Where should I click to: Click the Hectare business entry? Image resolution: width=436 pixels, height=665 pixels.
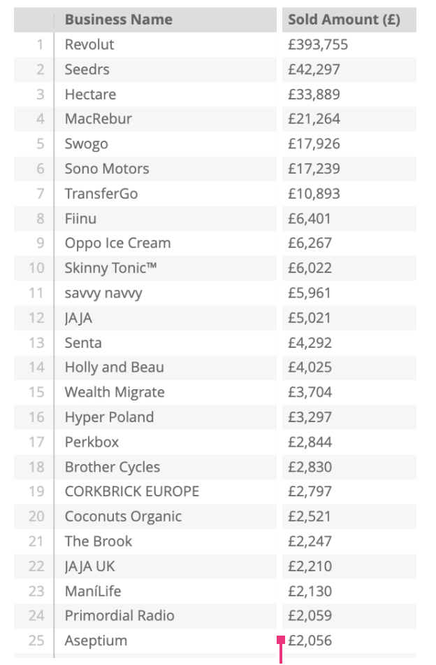point(90,94)
